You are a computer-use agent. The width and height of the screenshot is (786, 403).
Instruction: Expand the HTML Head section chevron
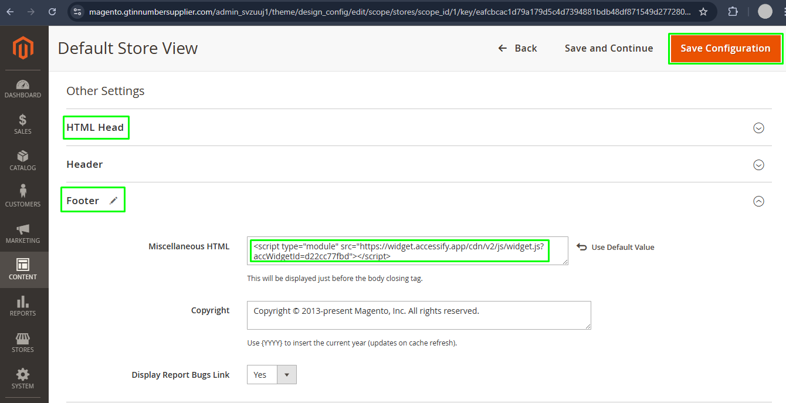(758, 127)
